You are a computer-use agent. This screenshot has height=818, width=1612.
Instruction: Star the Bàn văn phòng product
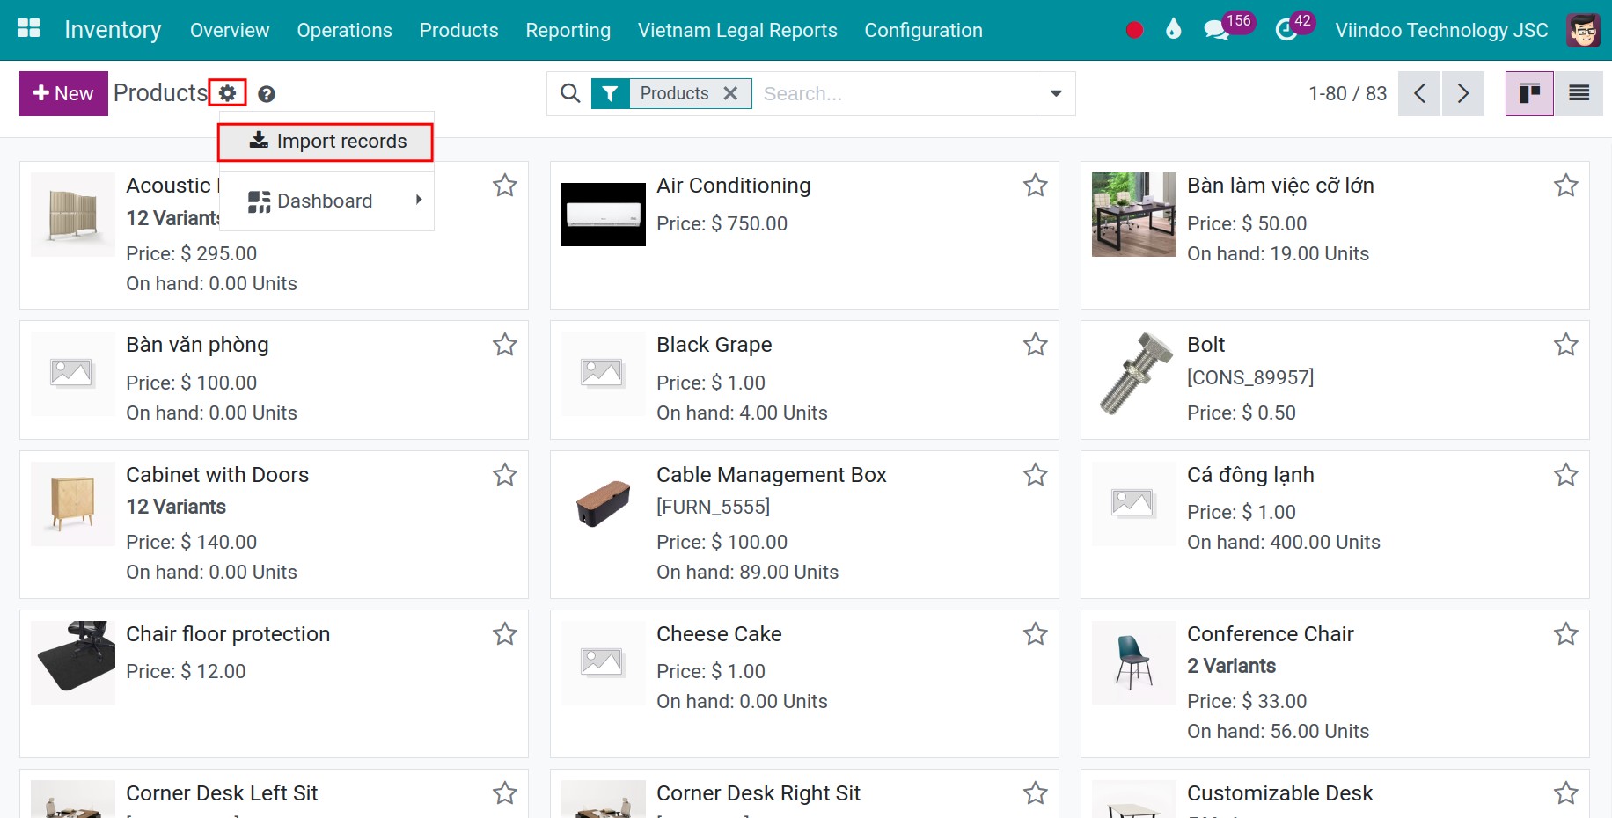(505, 345)
